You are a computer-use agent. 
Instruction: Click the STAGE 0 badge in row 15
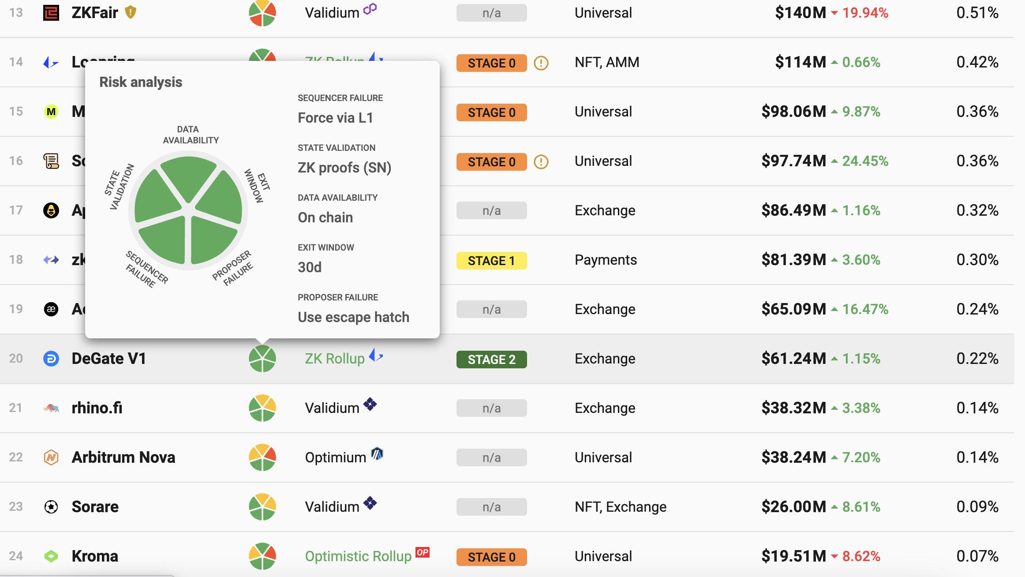(x=492, y=112)
